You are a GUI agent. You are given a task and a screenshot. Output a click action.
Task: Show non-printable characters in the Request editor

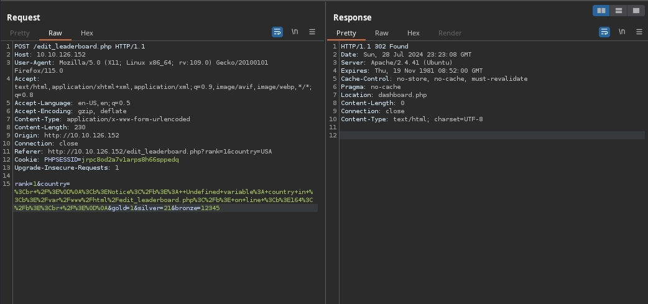(295, 32)
